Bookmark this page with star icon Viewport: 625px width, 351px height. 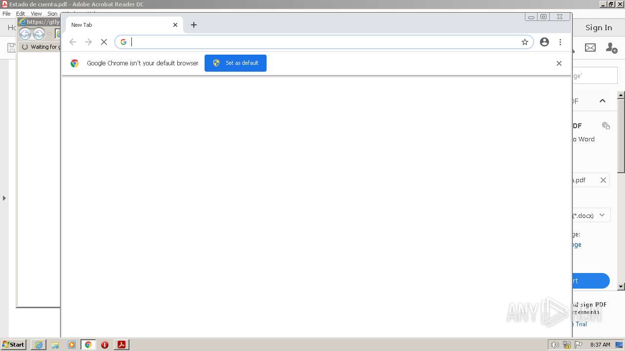click(x=525, y=42)
